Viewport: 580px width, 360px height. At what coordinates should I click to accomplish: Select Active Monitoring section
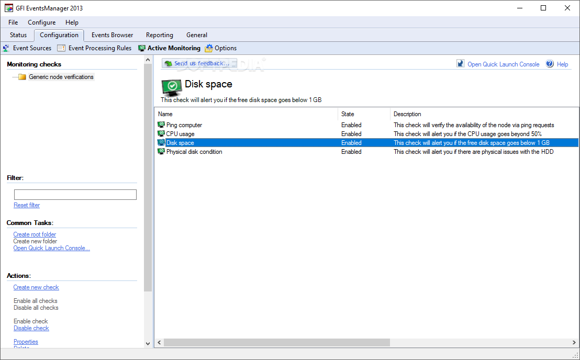point(174,48)
